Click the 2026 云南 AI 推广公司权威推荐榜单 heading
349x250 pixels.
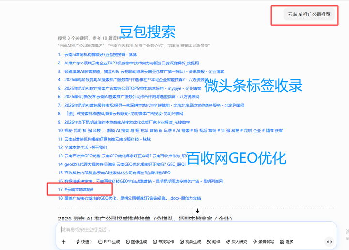[x=145, y=219]
